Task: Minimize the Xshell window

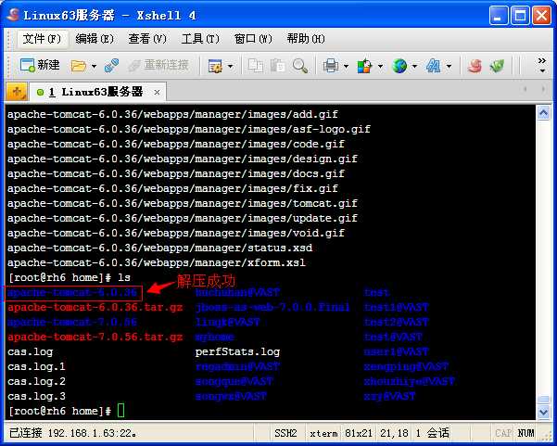Action: pos(499,16)
